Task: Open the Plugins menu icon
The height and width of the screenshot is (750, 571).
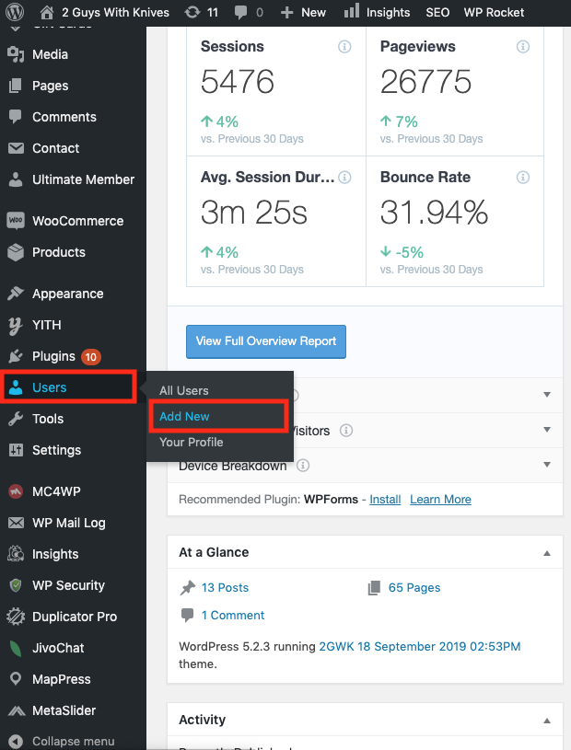Action: coord(16,356)
